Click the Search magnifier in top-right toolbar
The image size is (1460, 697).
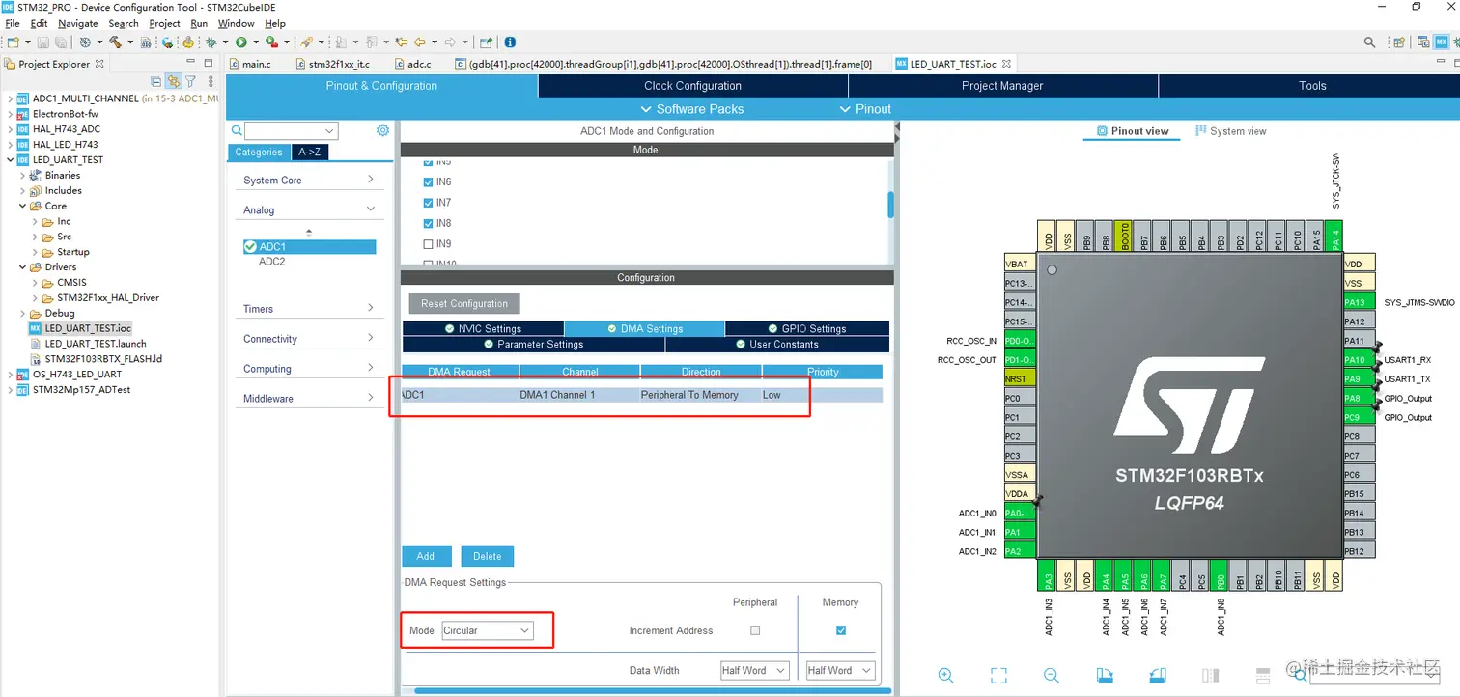click(x=1369, y=42)
